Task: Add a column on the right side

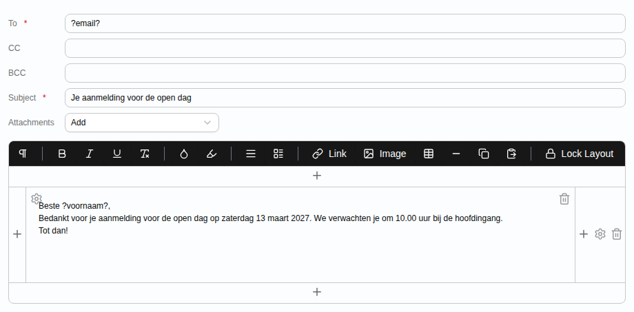Action: (584, 234)
